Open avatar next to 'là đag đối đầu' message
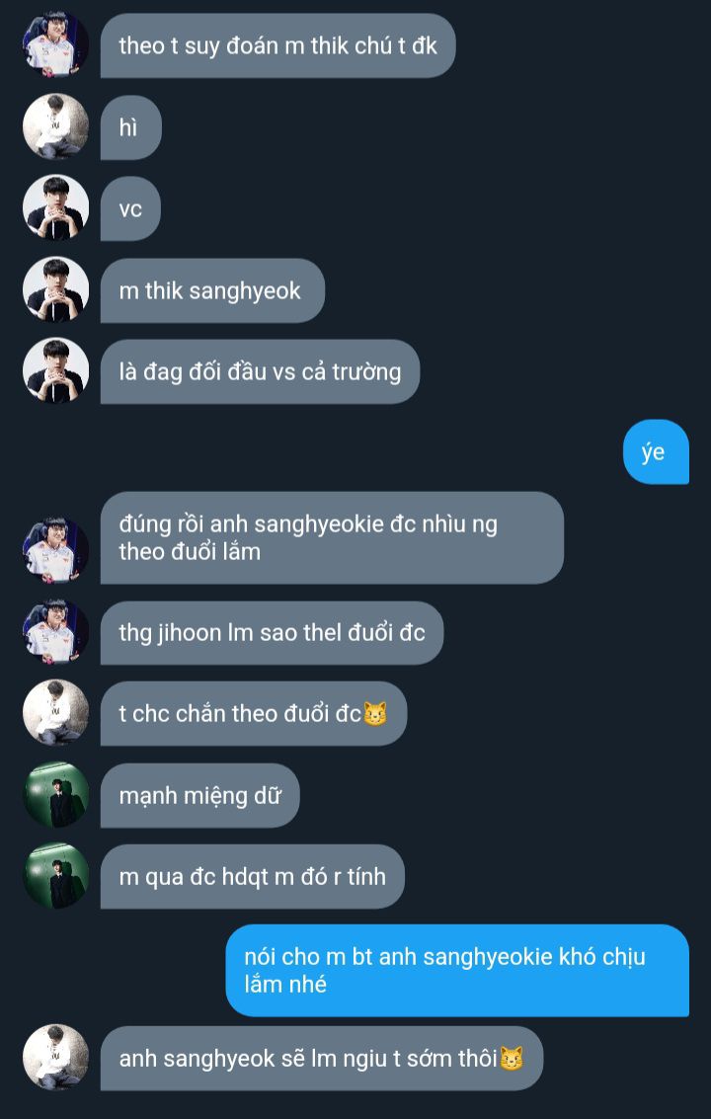This screenshot has height=1119, width=711. click(x=55, y=371)
